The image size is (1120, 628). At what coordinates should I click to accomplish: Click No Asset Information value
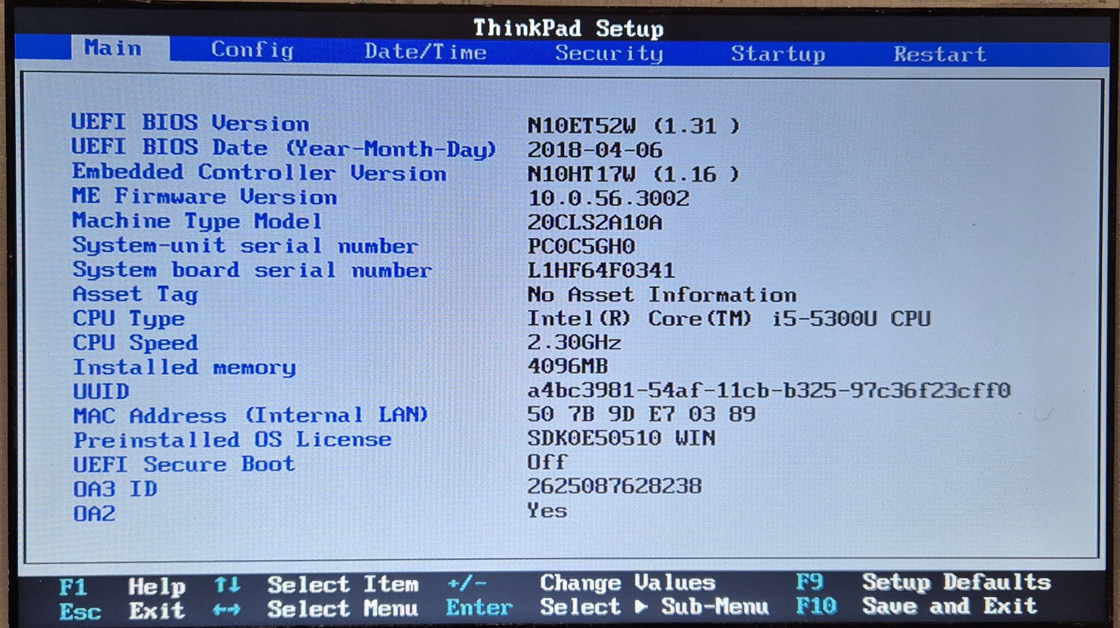[662, 295]
